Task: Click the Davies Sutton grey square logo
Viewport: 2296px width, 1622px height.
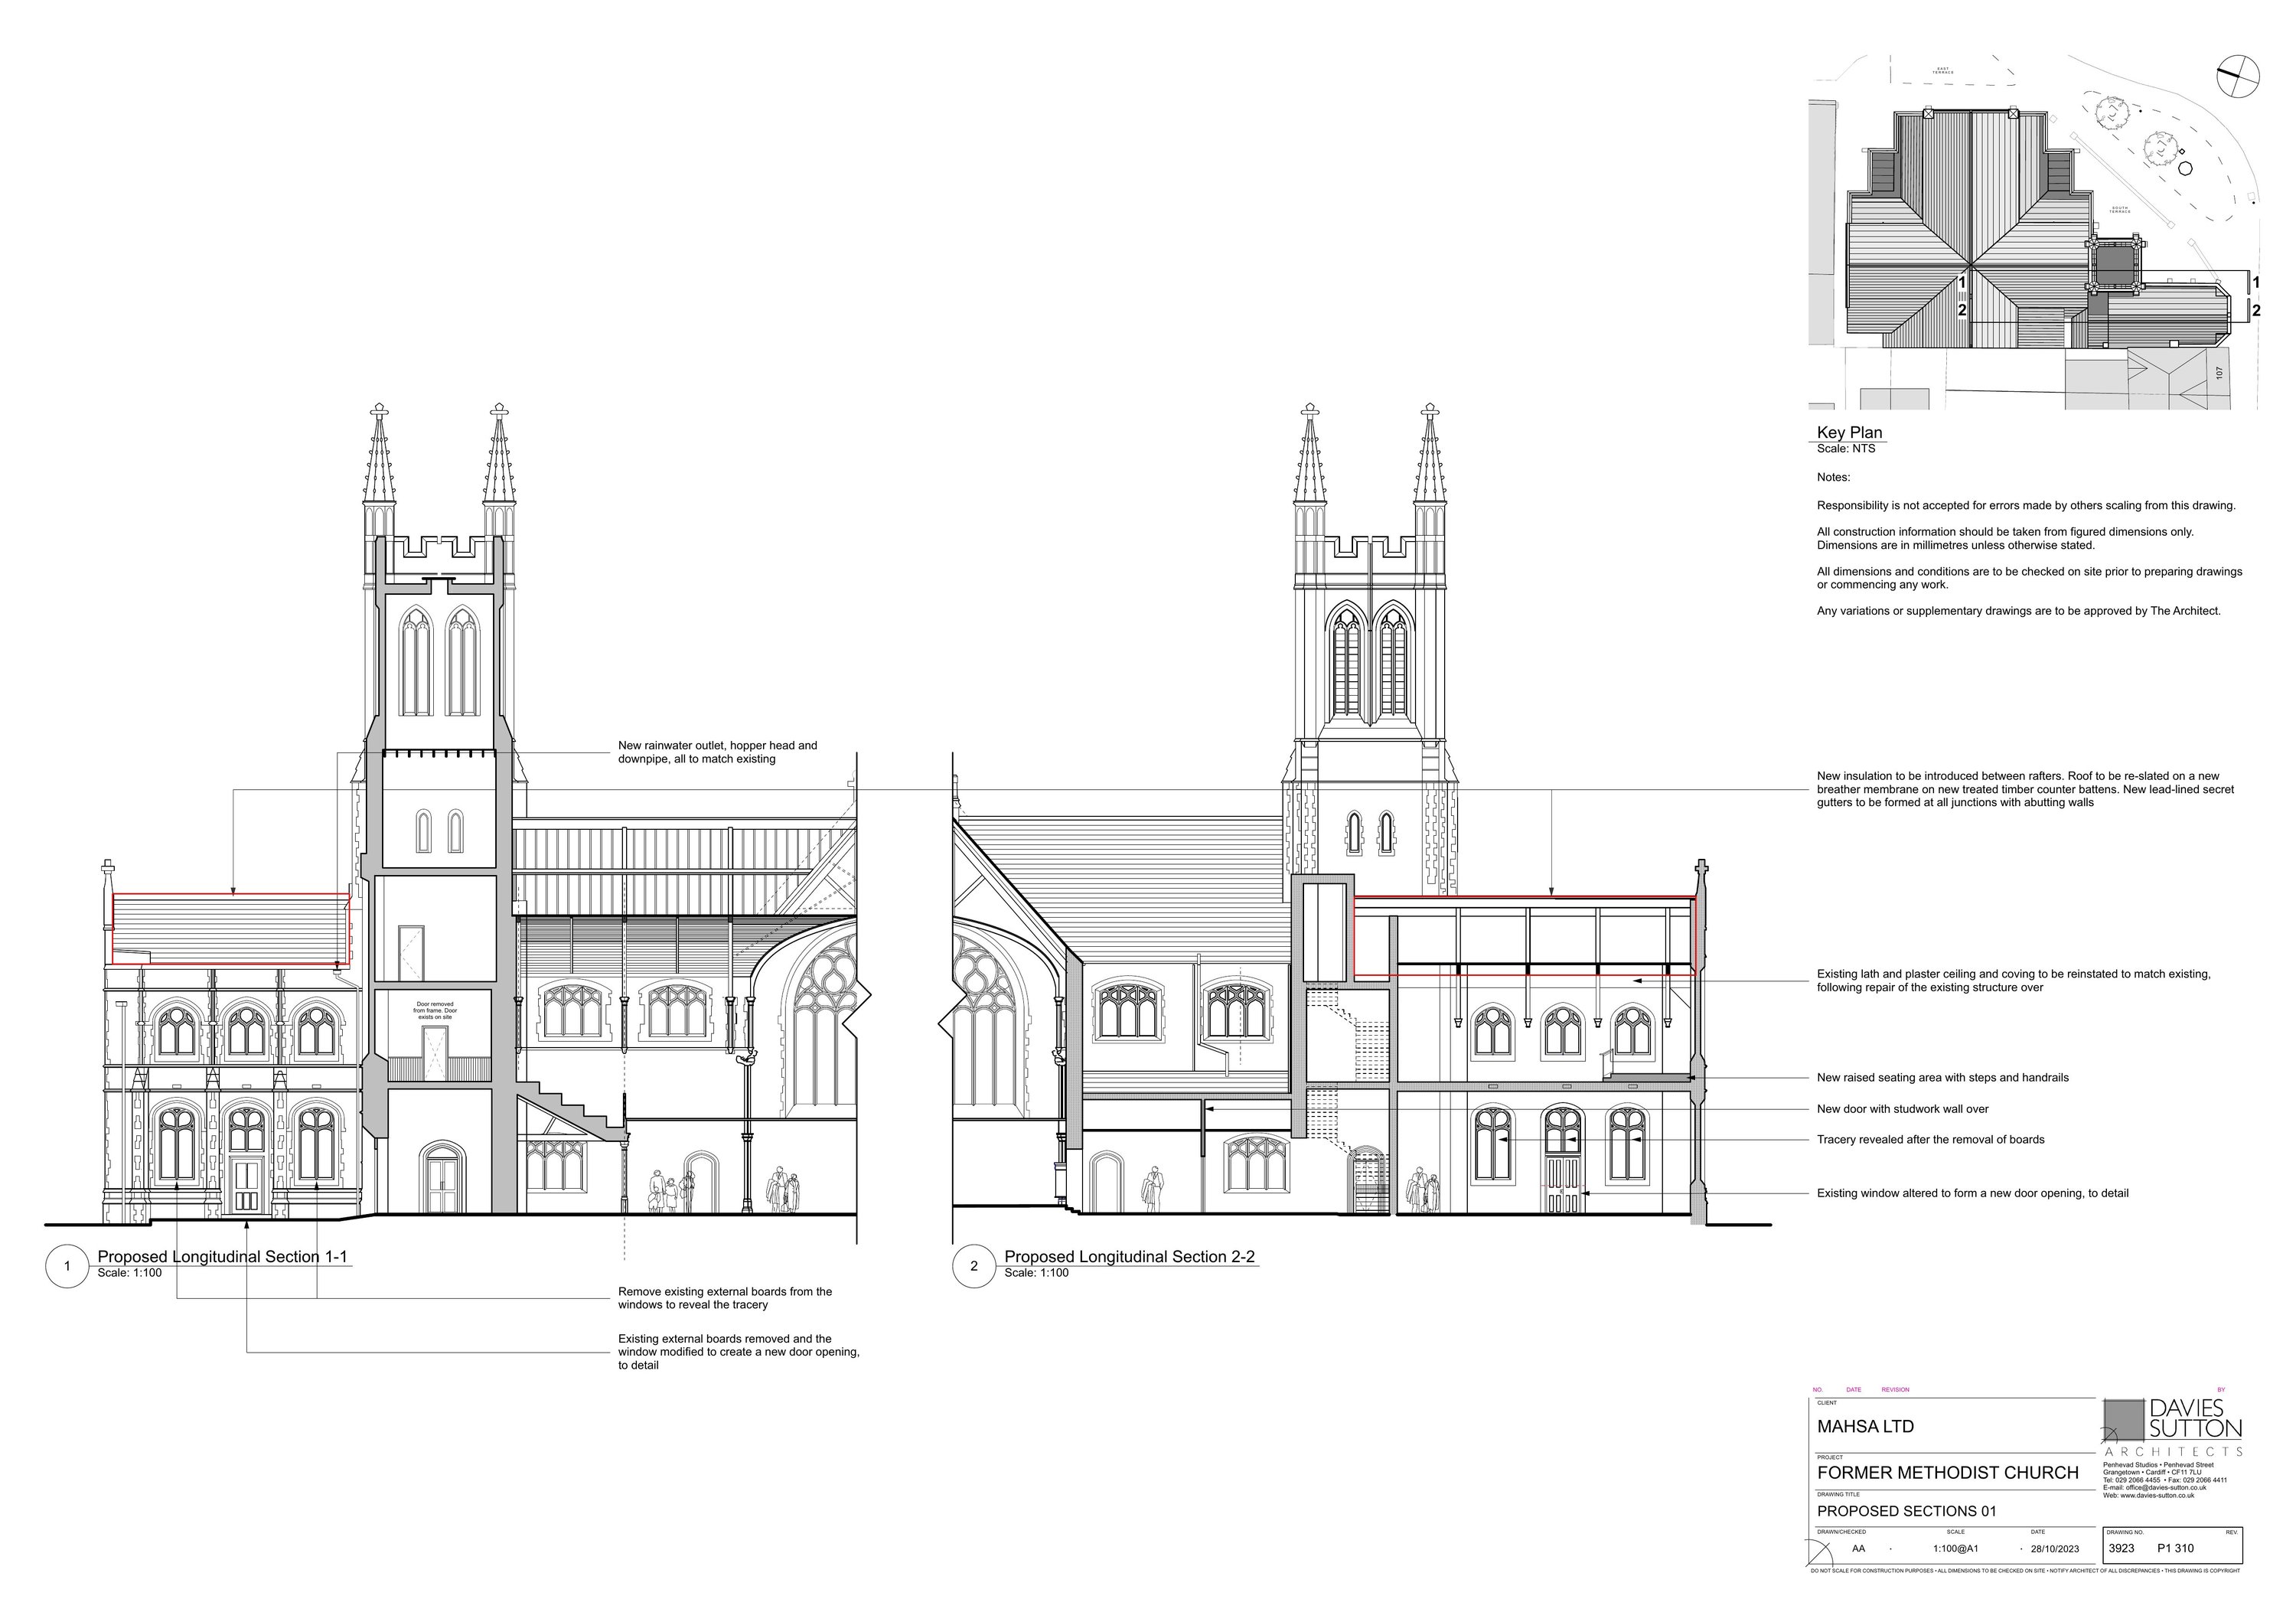Action: [x=2123, y=1420]
